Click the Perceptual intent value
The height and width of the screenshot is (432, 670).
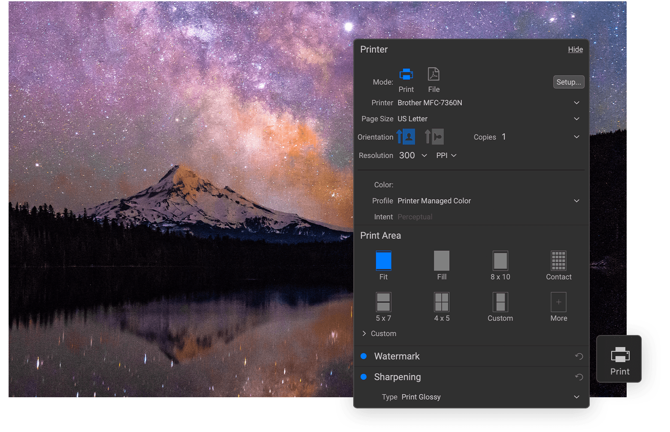(x=415, y=217)
